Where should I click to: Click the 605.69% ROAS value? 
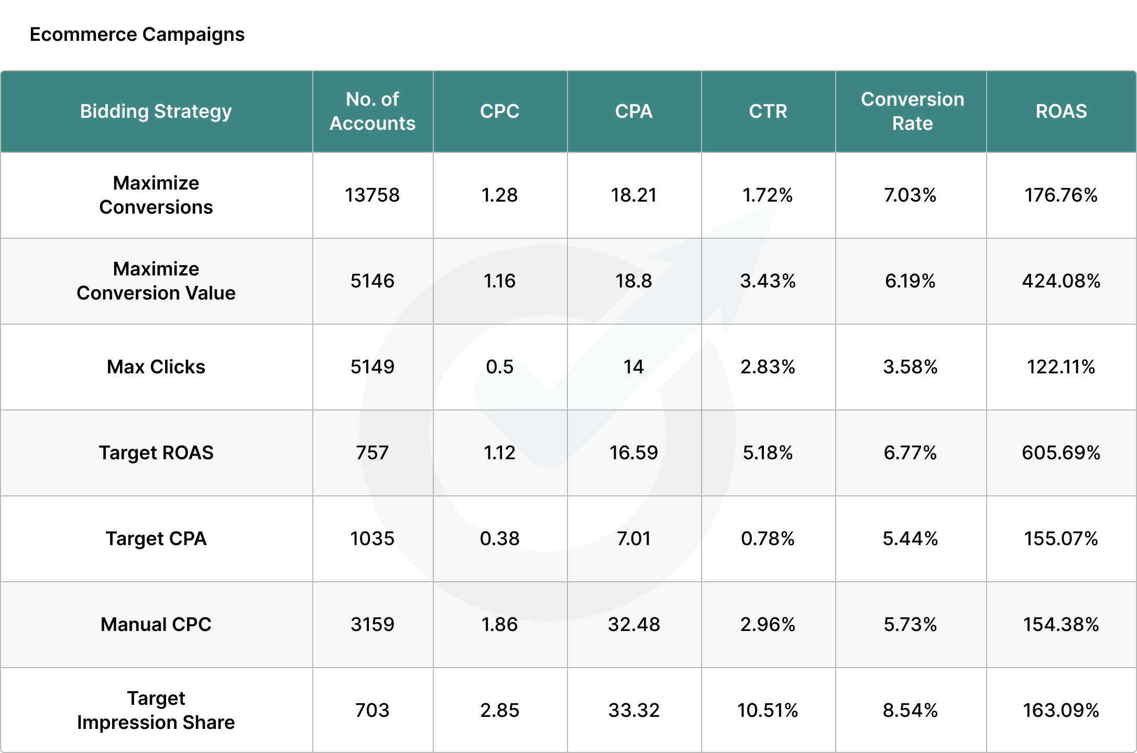(x=1061, y=452)
